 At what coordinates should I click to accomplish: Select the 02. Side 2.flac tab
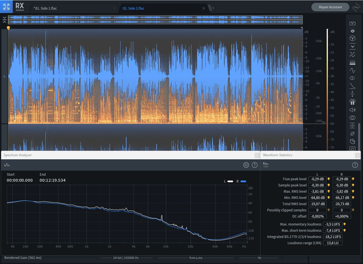(x=133, y=8)
